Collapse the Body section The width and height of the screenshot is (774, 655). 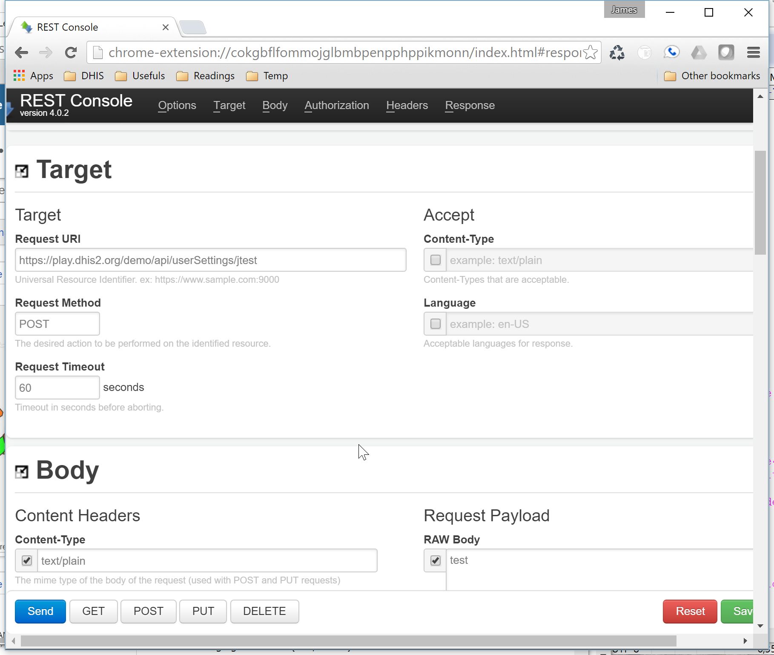tap(22, 472)
